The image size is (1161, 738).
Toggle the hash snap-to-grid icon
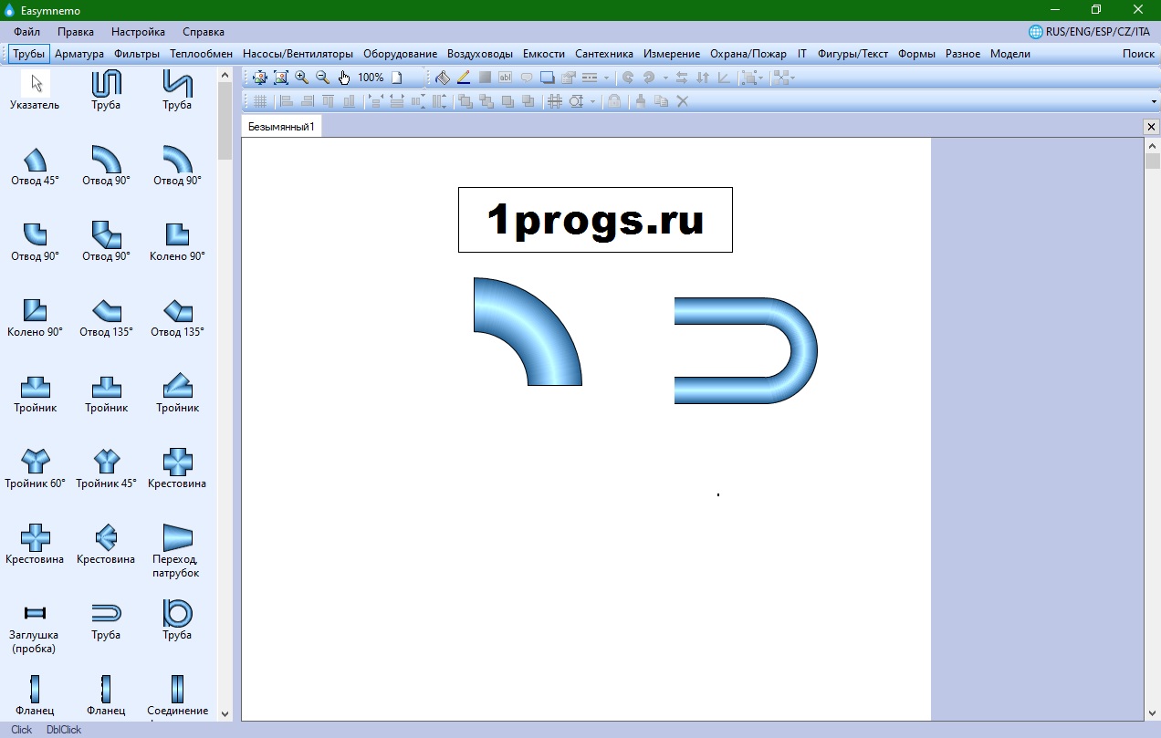[554, 101]
